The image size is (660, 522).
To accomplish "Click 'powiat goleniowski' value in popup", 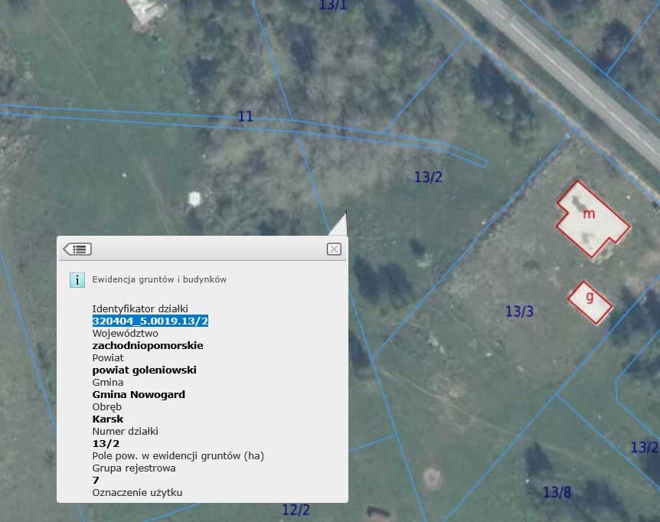I will 144,370.
